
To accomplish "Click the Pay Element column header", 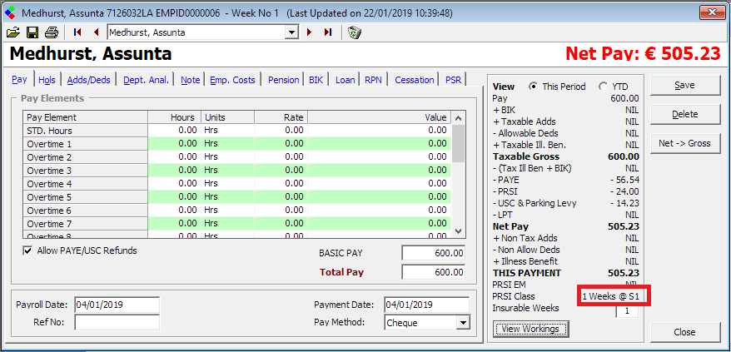I will (85, 117).
